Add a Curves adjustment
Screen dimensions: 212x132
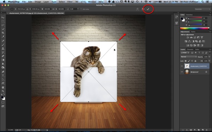[x=195, y=37]
